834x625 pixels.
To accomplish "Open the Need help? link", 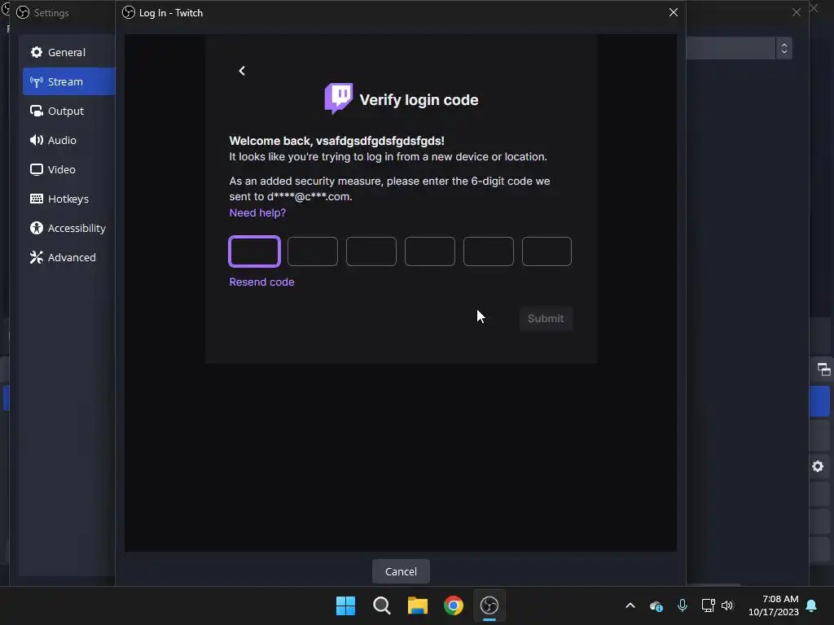I will pos(257,212).
